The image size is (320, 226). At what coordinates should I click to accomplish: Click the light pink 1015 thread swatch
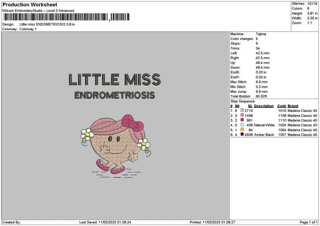tap(242, 110)
